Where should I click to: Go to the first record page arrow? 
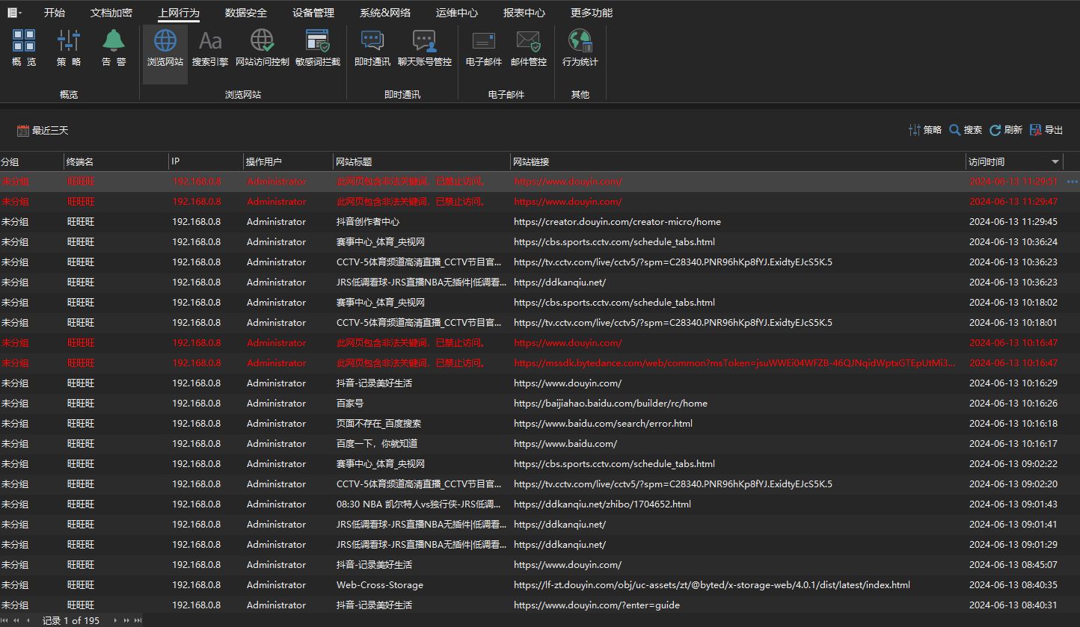coord(6,620)
